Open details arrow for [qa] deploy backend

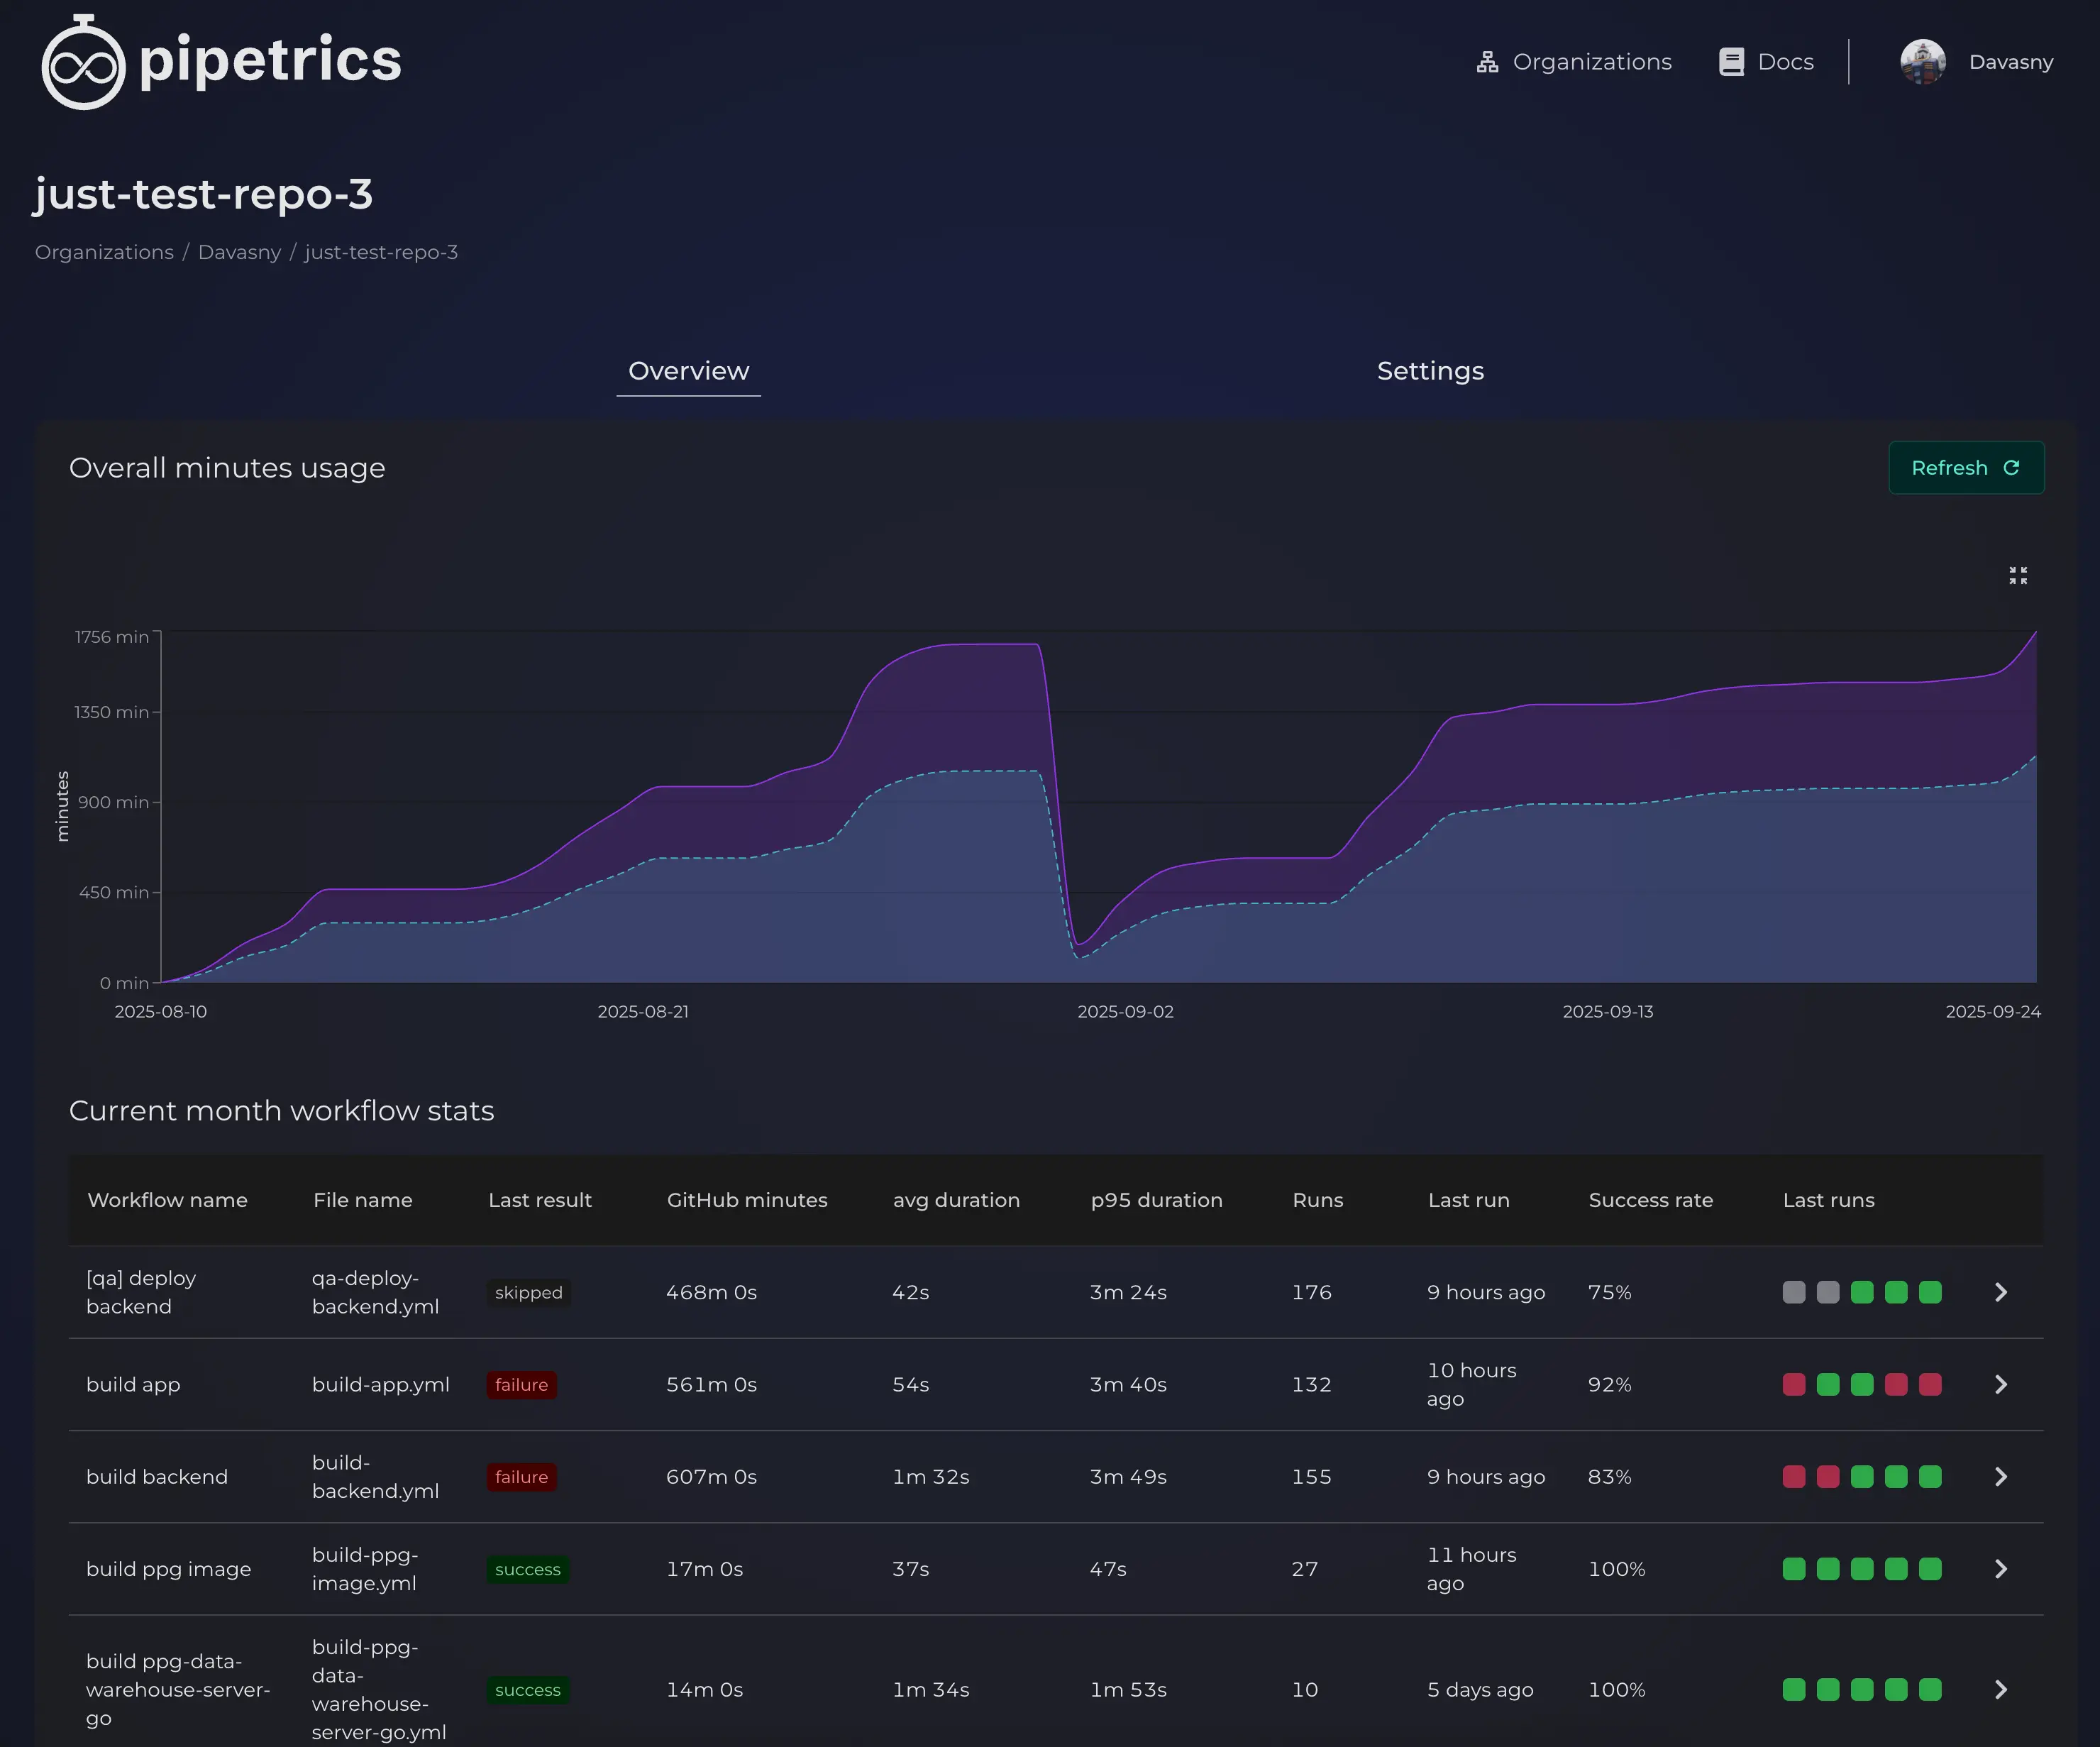coord(2001,1292)
